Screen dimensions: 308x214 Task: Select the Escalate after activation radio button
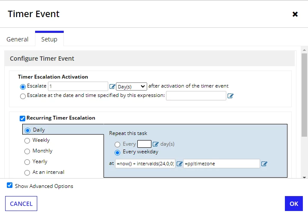23,87
